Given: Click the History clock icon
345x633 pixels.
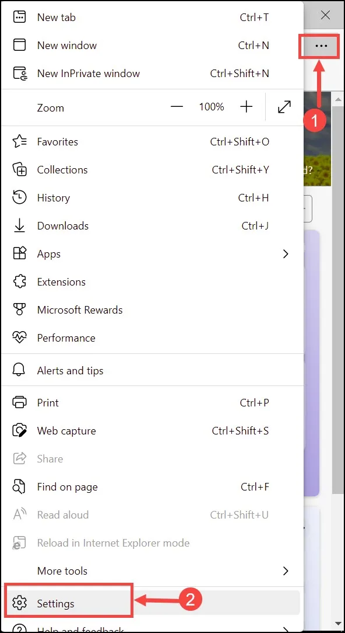Looking at the screenshot, I should click(x=20, y=198).
